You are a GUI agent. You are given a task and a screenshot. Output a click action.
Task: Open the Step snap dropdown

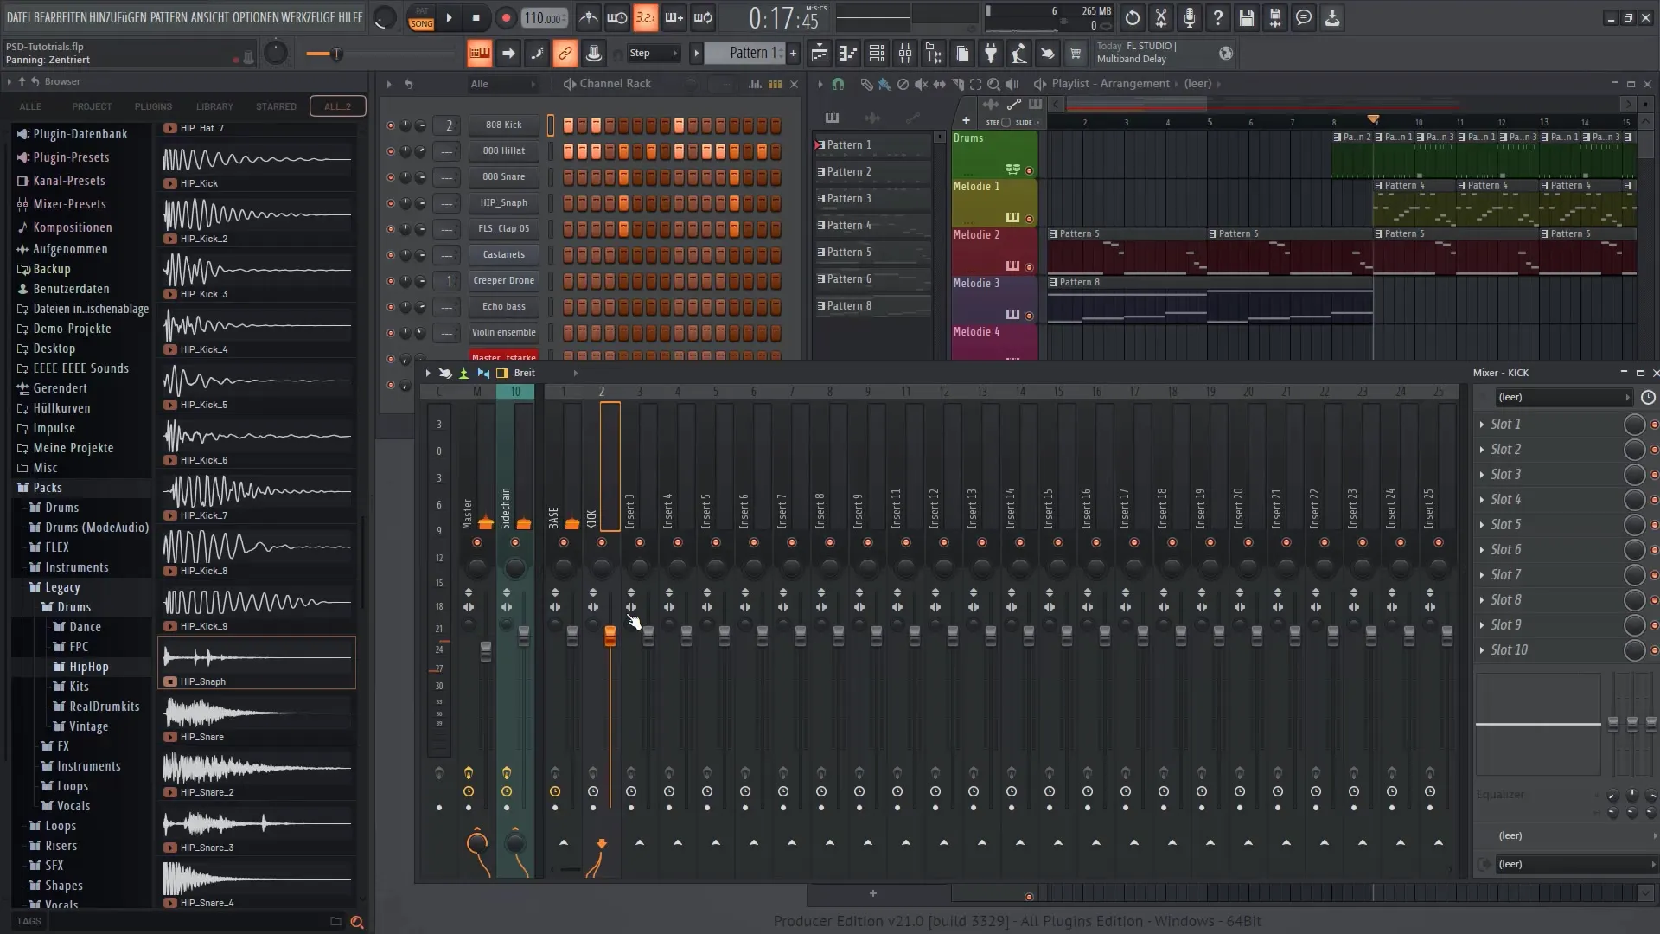point(654,54)
